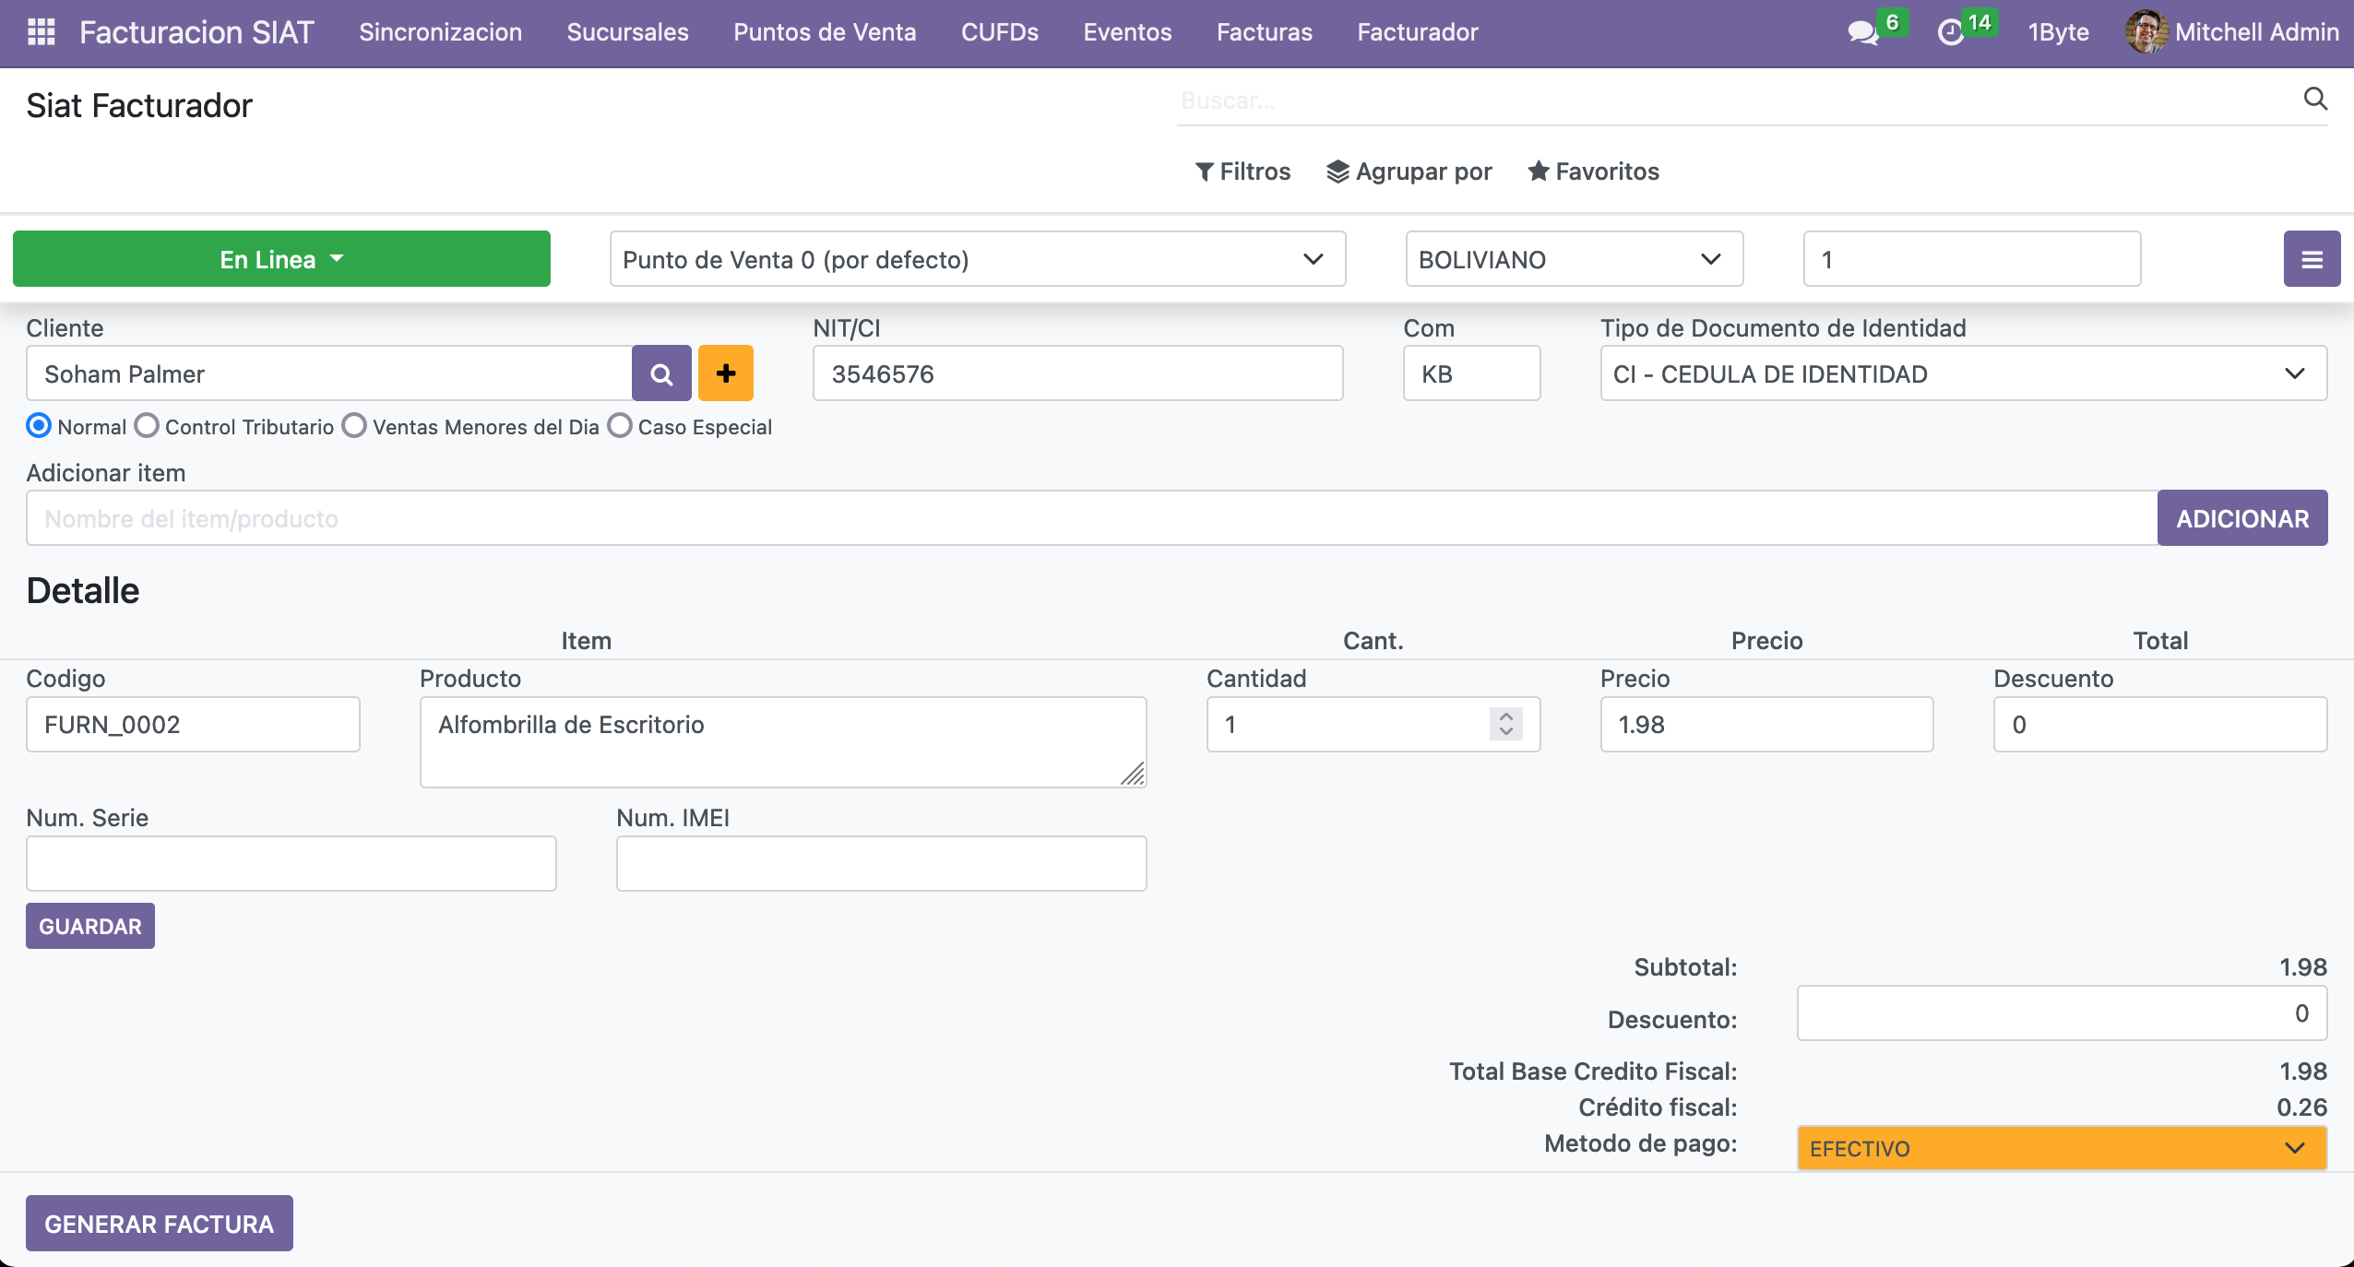Open the BOLIVIANO currency dropdown
Screen dimensions: 2354x1267
tap(1574, 259)
